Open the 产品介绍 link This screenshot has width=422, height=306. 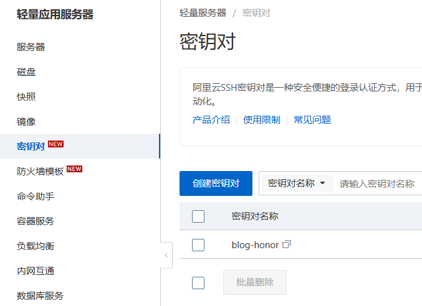[211, 120]
